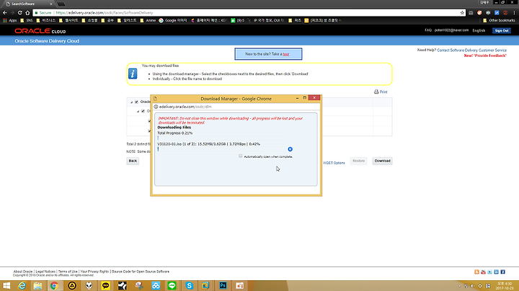Click the LinkedIn footer icon
Viewport: 519px width, 291px height.
(496, 272)
